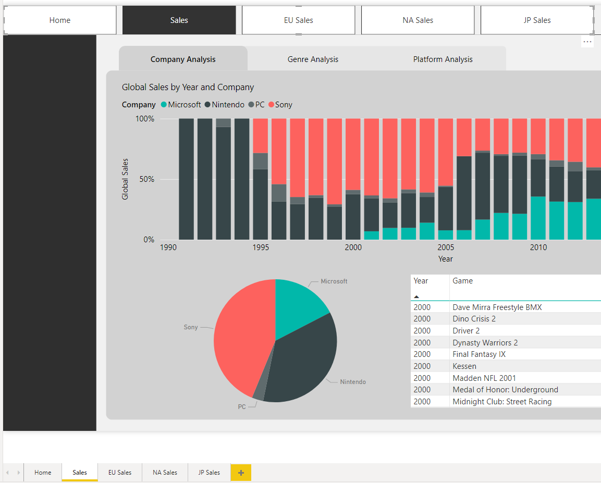Click the PC legend color marker

251,105
